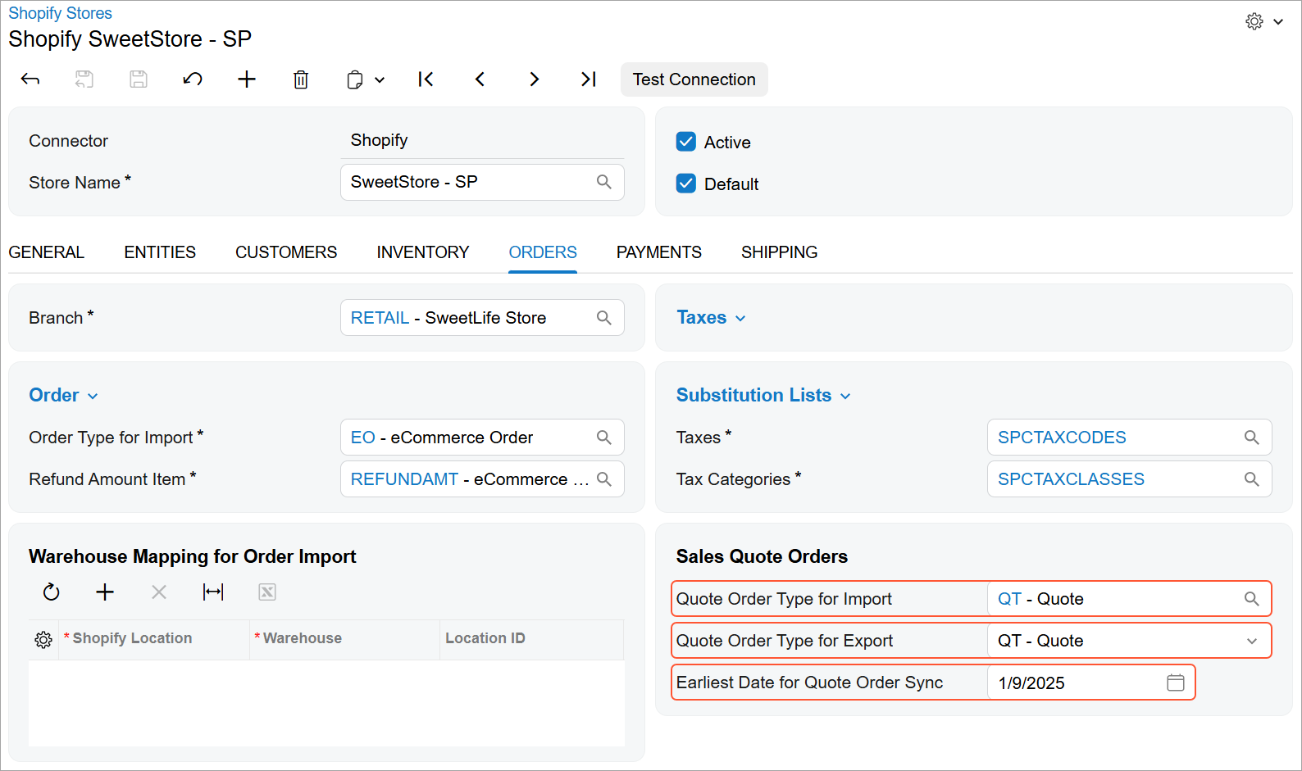Collapse the Order section header
The height and width of the screenshot is (771, 1302).
pyautogui.click(x=63, y=396)
